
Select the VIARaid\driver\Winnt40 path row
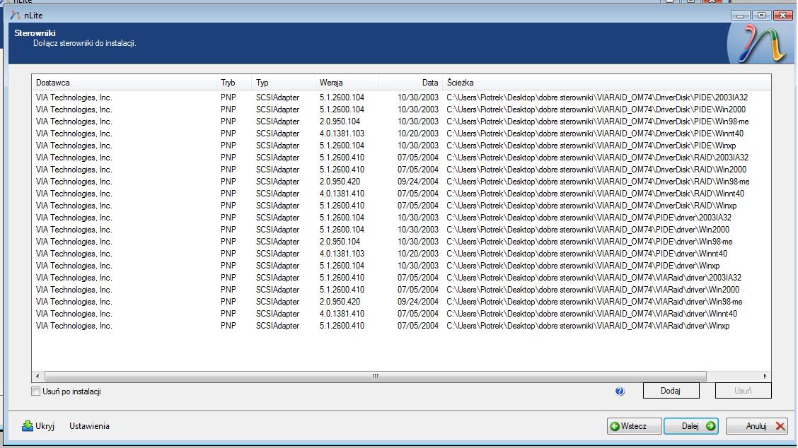click(401, 314)
